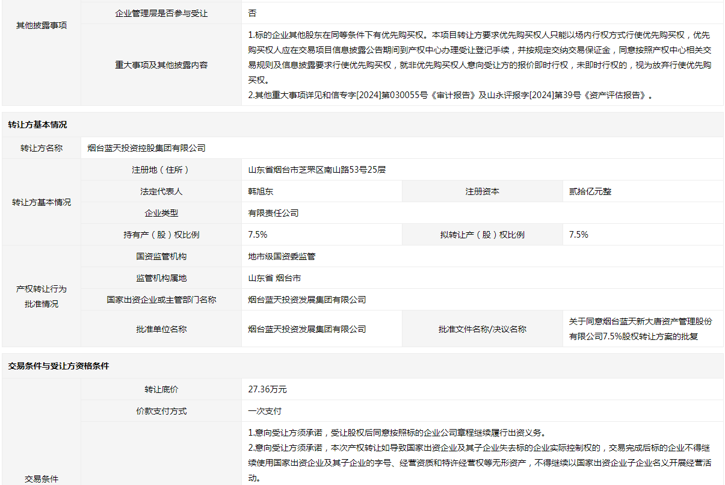Click the 重大事项及其他披露内容 label cell

[x=161, y=65]
